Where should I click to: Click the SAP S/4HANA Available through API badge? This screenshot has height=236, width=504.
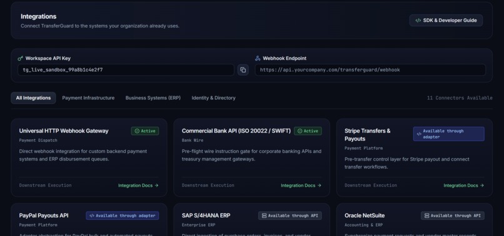[x=290, y=216]
